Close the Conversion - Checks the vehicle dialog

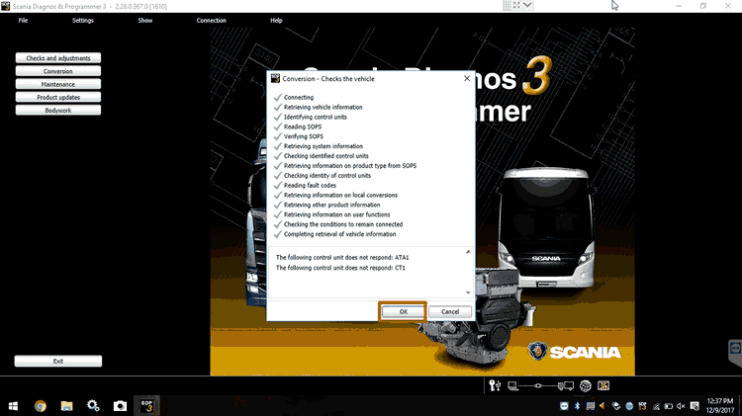pos(467,78)
